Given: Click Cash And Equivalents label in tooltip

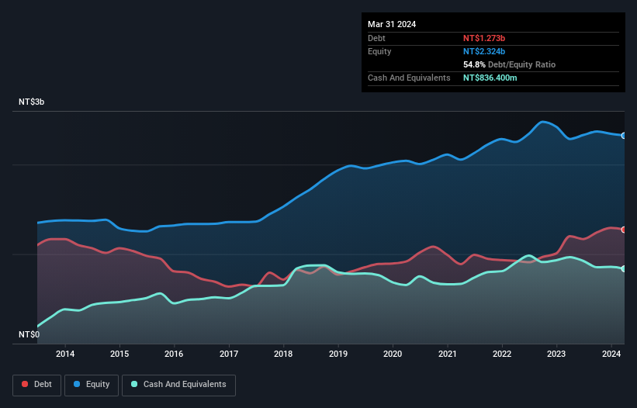Looking at the screenshot, I should [409, 78].
